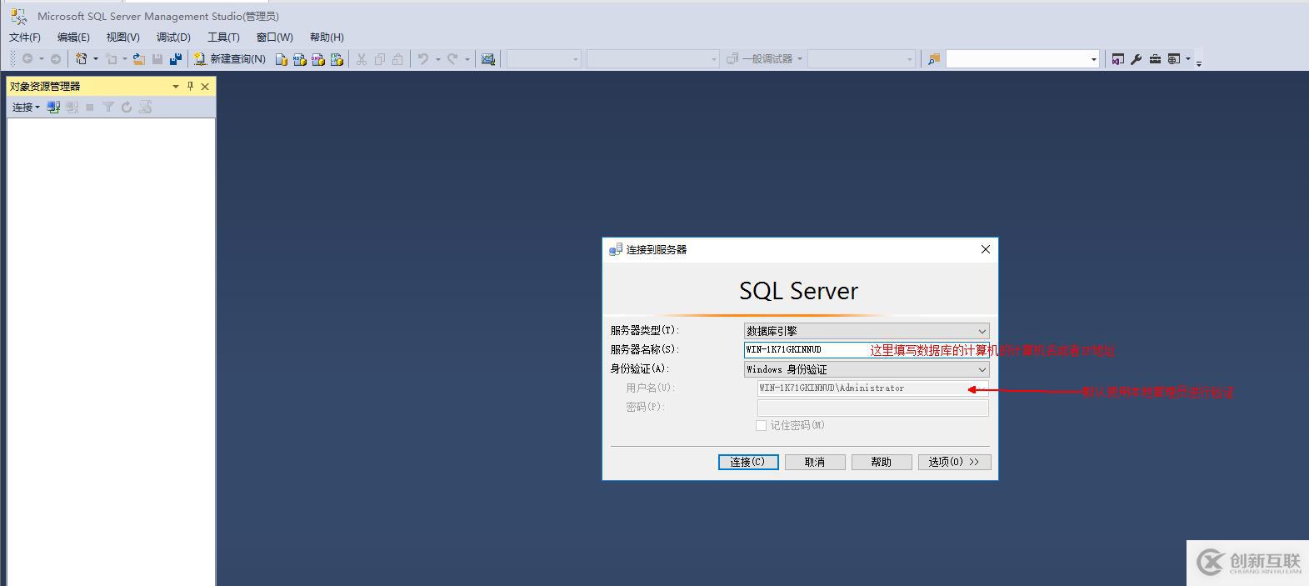Click the 用户名 field
The width and height of the screenshot is (1309, 586).
pyautogui.click(x=872, y=388)
